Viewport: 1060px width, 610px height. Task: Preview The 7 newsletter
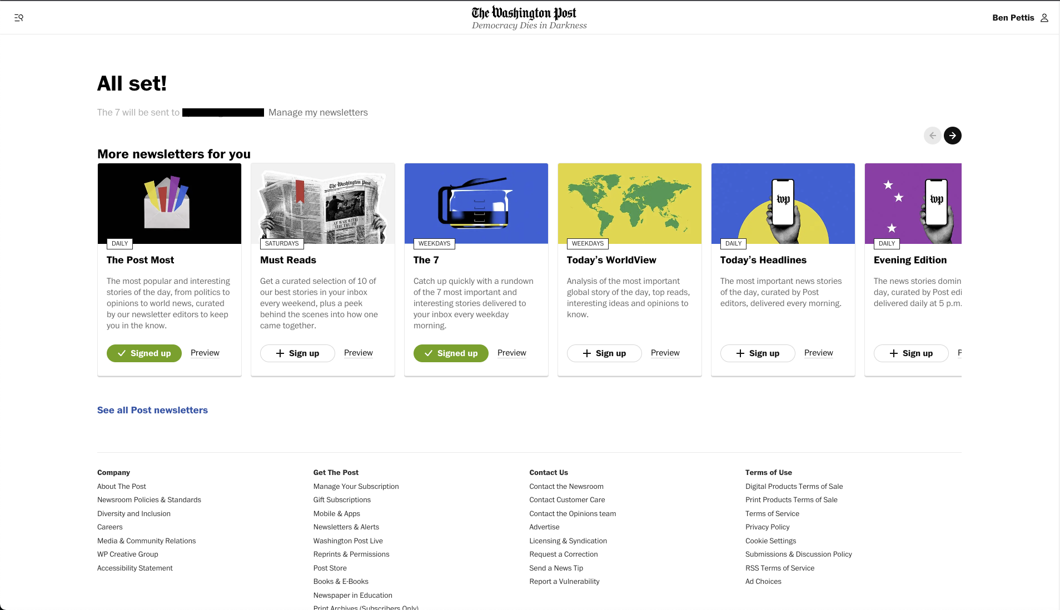pyautogui.click(x=511, y=353)
